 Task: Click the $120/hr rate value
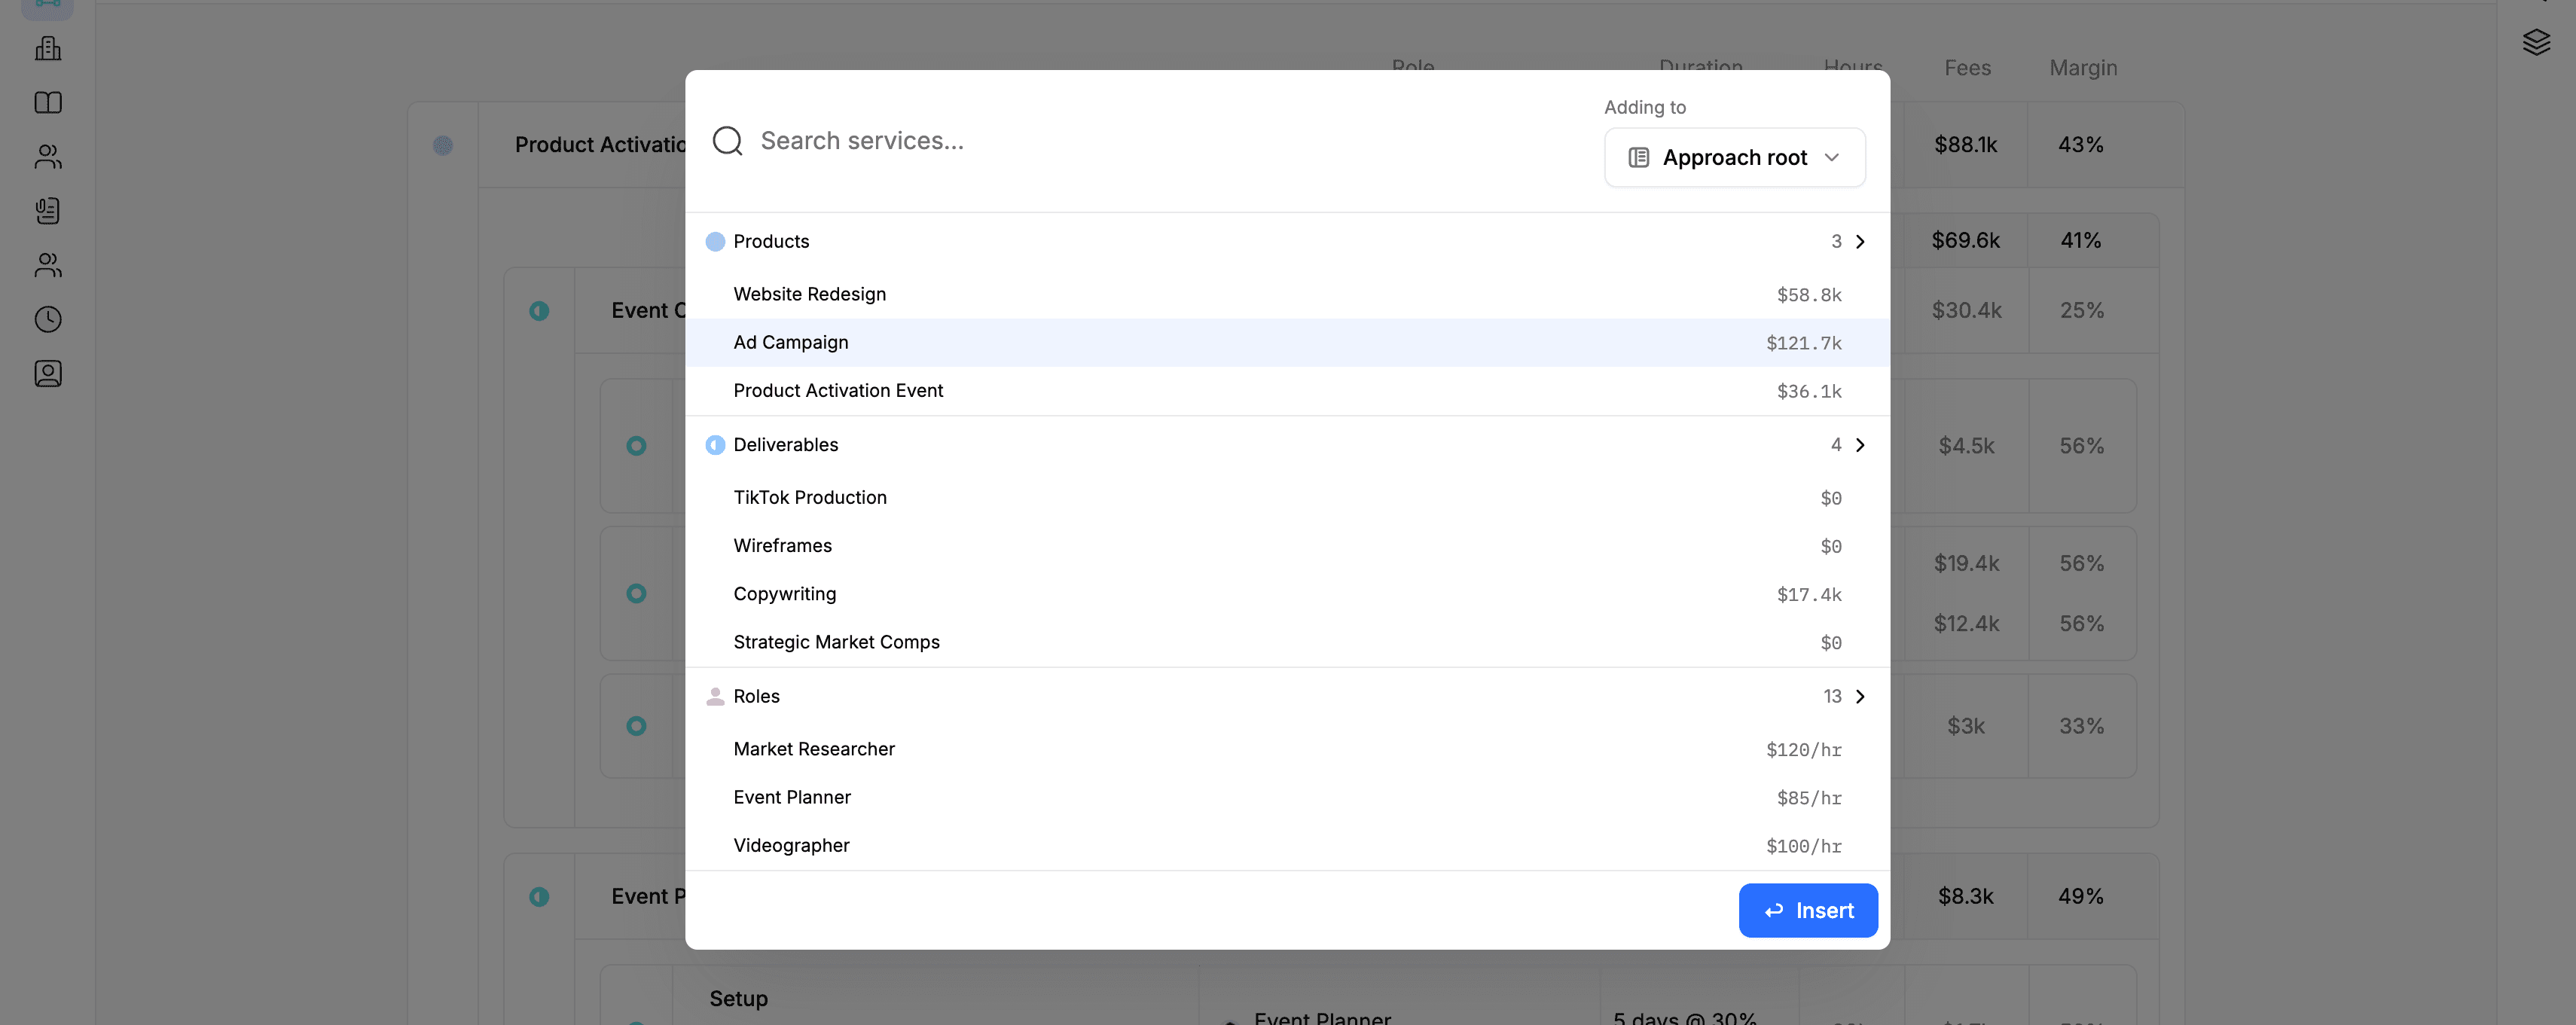[1803, 750]
